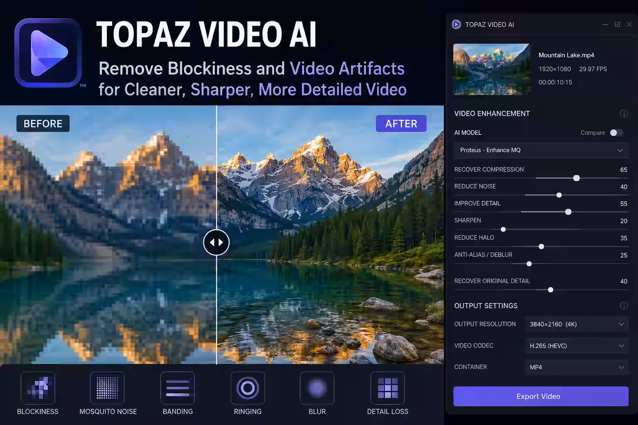Click the before side of the preview image
638x425 pixels.
[108, 235]
